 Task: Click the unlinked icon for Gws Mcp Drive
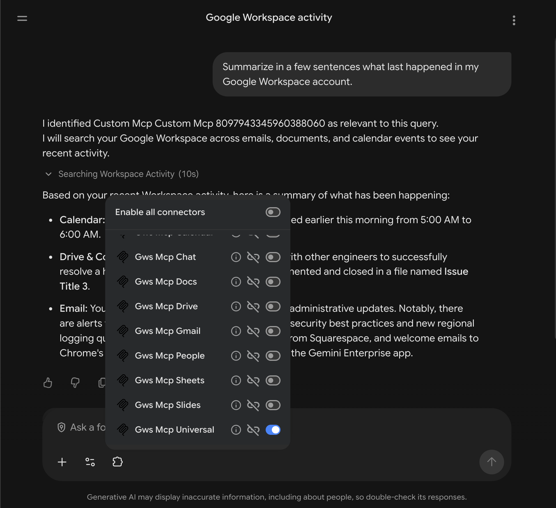pyautogui.click(x=253, y=306)
